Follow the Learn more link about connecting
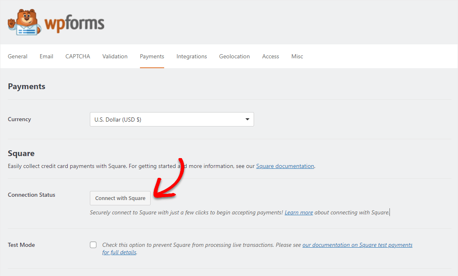Image resolution: width=458 pixels, height=276 pixels. [299, 213]
